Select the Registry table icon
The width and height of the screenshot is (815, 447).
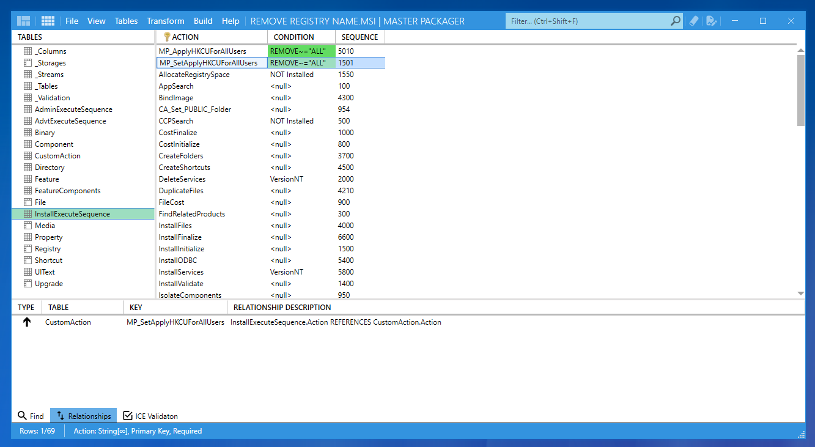tap(28, 249)
